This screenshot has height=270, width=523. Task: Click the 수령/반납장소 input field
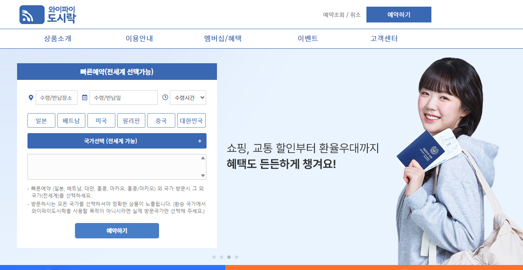click(x=56, y=97)
